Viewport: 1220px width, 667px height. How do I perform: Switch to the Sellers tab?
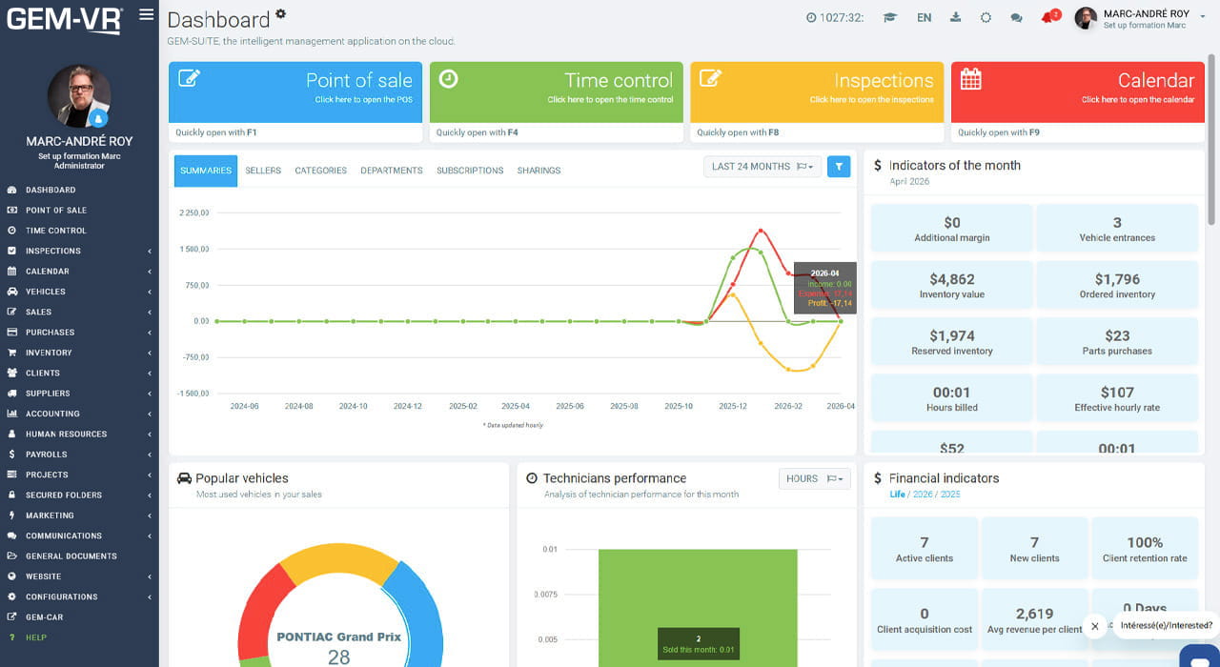click(263, 171)
